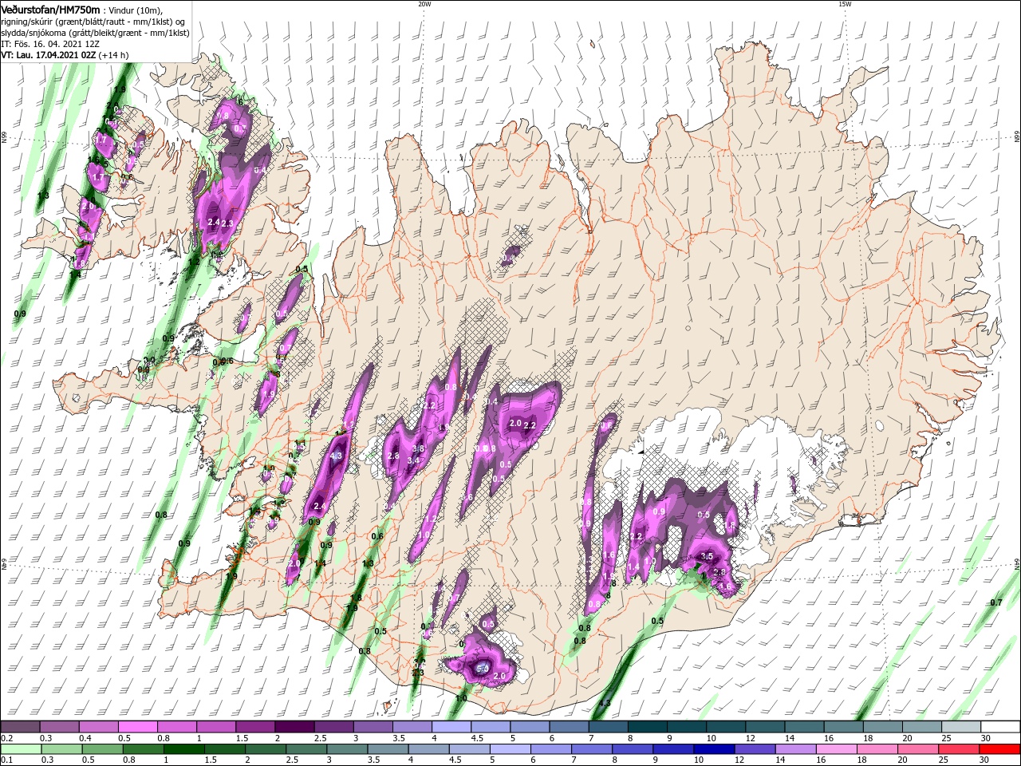The image size is (1021, 766).
Task: Click the 3.8 snowfall value on map
Action: pyautogui.click(x=417, y=449)
